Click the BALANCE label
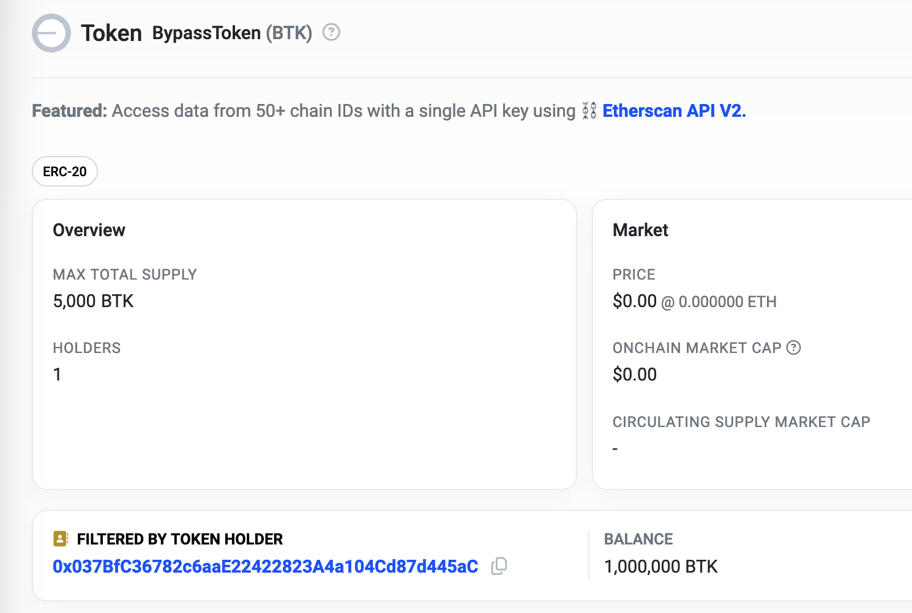The height and width of the screenshot is (613, 912). point(638,539)
